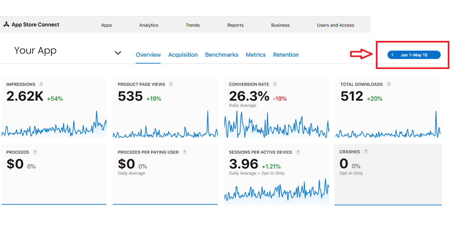The width and height of the screenshot is (450, 225).
Task: Click the 535 product page views value
Action: (x=130, y=97)
